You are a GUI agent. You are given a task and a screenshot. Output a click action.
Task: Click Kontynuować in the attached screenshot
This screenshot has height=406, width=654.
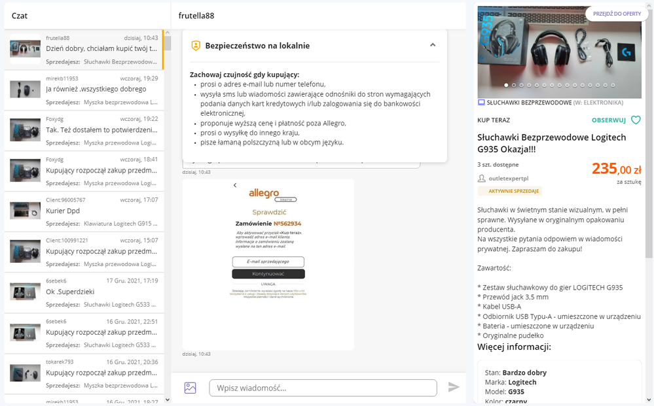coord(268,273)
